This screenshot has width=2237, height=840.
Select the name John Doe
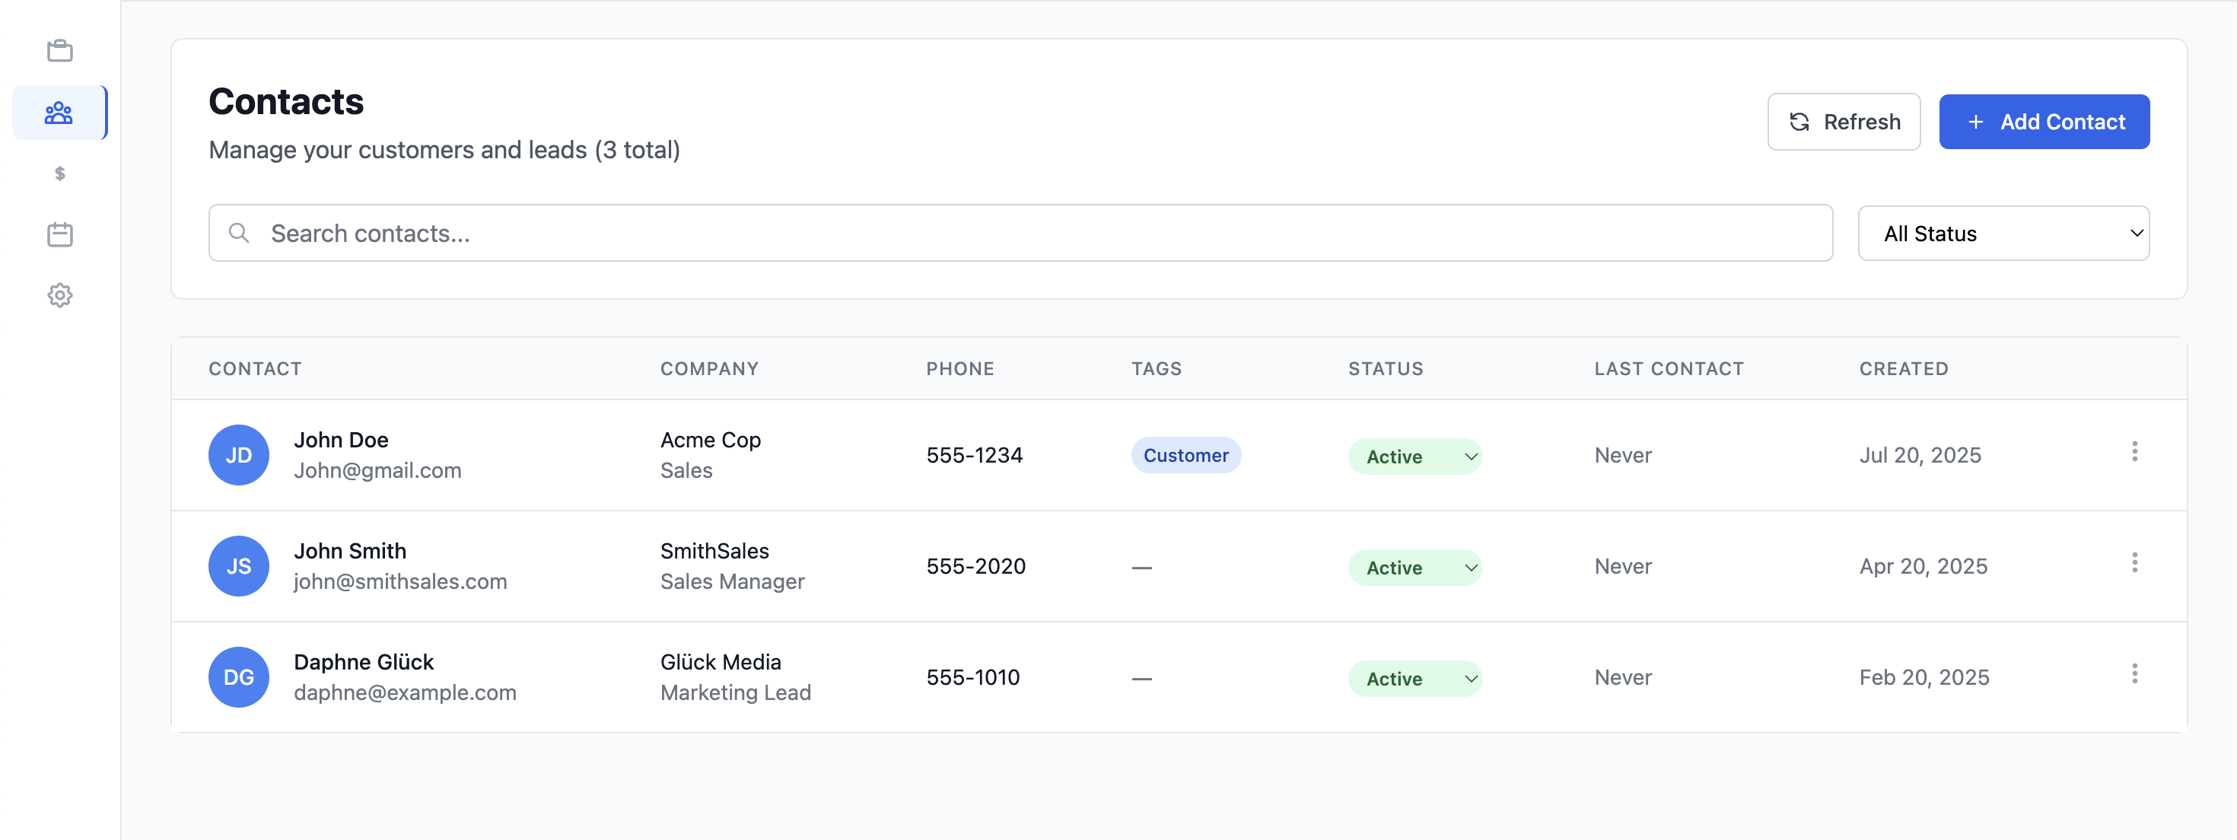pyautogui.click(x=342, y=440)
